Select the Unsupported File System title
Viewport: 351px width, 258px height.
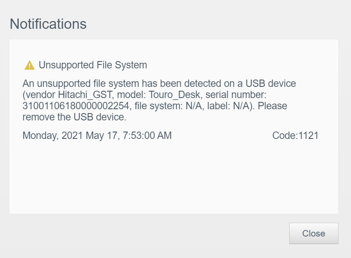point(93,65)
